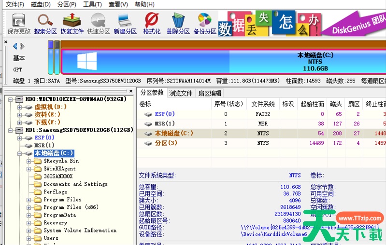Switch to the 浏览文件 tab
386x245 pixels.
(180, 93)
